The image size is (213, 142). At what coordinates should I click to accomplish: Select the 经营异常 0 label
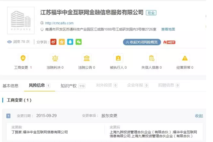tap(185, 67)
